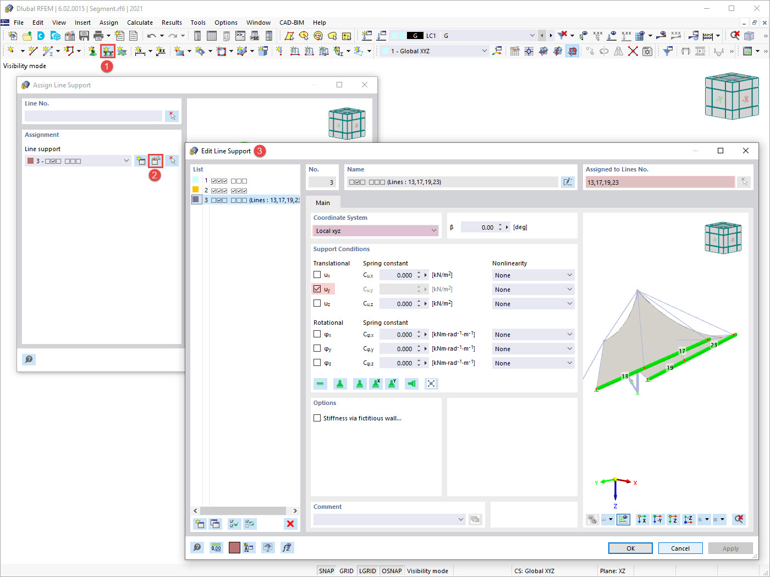The width and height of the screenshot is (770, 577).
Task: Click the OK button
Action: pyautogui.click(x=630, y=548)
